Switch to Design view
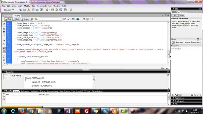Screen dimensions: 203x114 click(x=25, y=19)
